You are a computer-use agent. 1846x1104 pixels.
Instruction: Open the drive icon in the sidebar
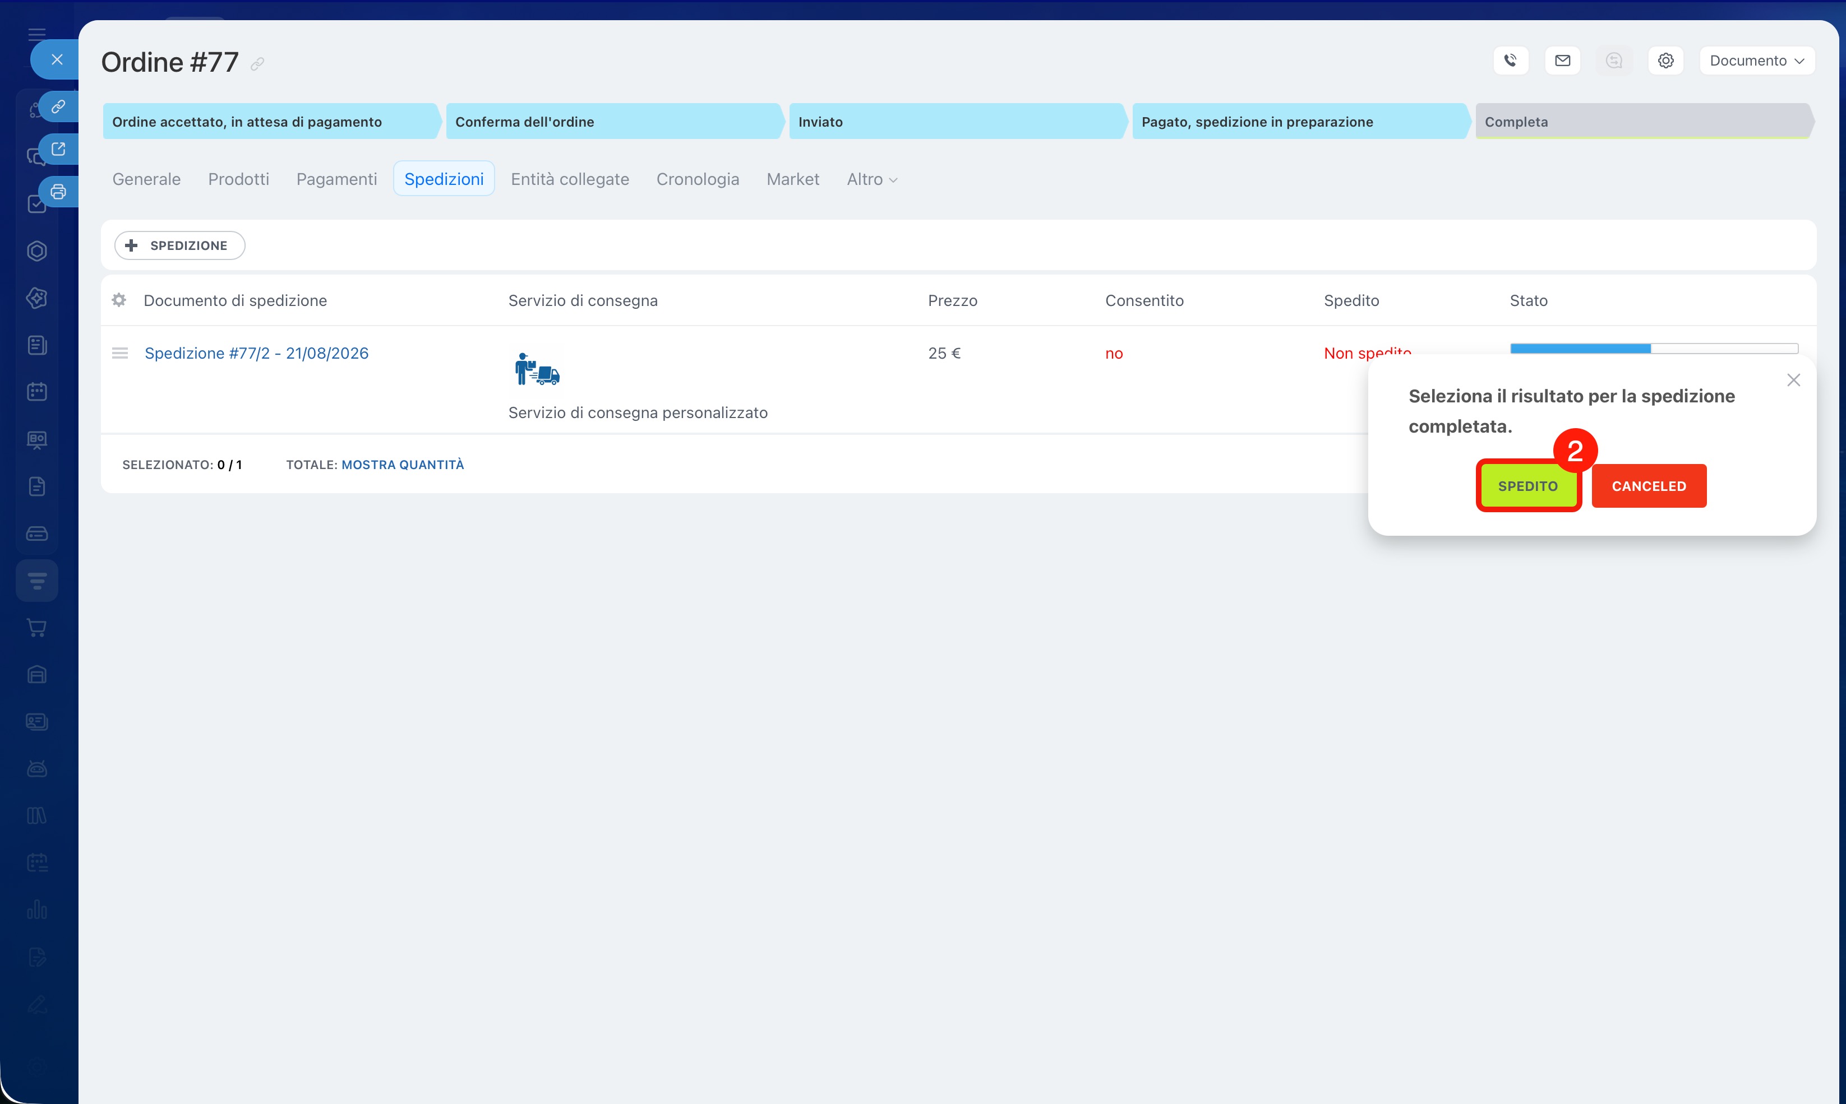(x=36, y=534)
